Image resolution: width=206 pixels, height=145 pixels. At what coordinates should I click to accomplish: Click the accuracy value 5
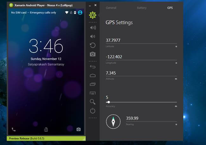[107, 98]
